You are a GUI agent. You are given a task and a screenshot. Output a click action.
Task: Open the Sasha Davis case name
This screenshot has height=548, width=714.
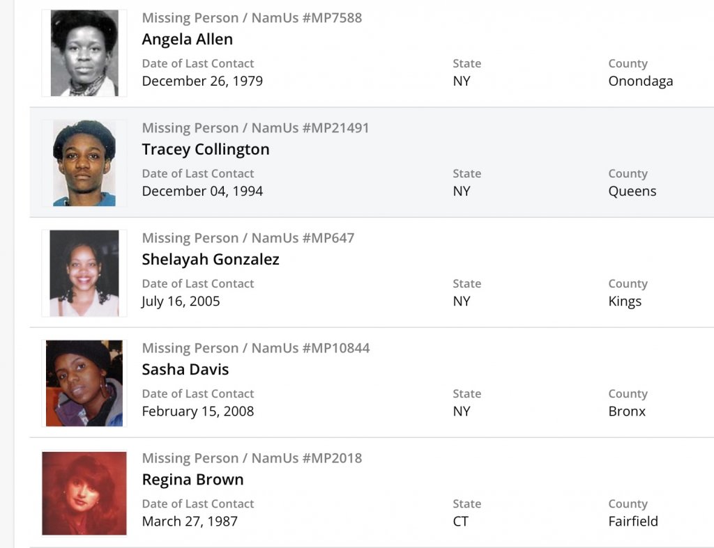[x=185, y=369]
